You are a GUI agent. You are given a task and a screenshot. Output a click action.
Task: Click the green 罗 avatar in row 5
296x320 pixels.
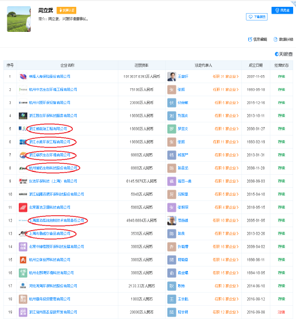point(171,129)
